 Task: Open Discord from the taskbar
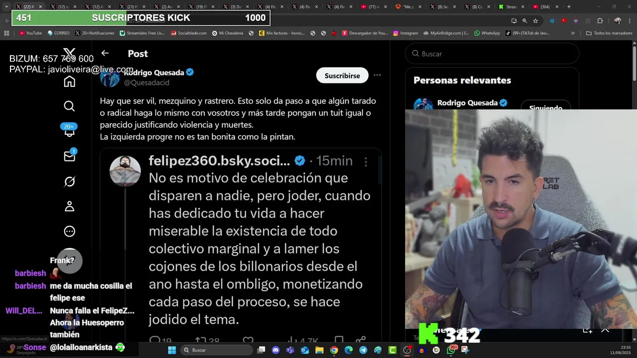[276, 350]
